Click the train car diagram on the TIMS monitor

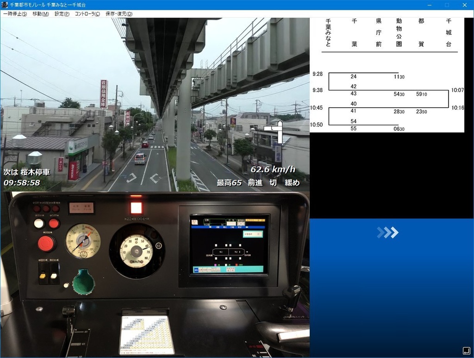pyautogui.click(x=229, y=252)
